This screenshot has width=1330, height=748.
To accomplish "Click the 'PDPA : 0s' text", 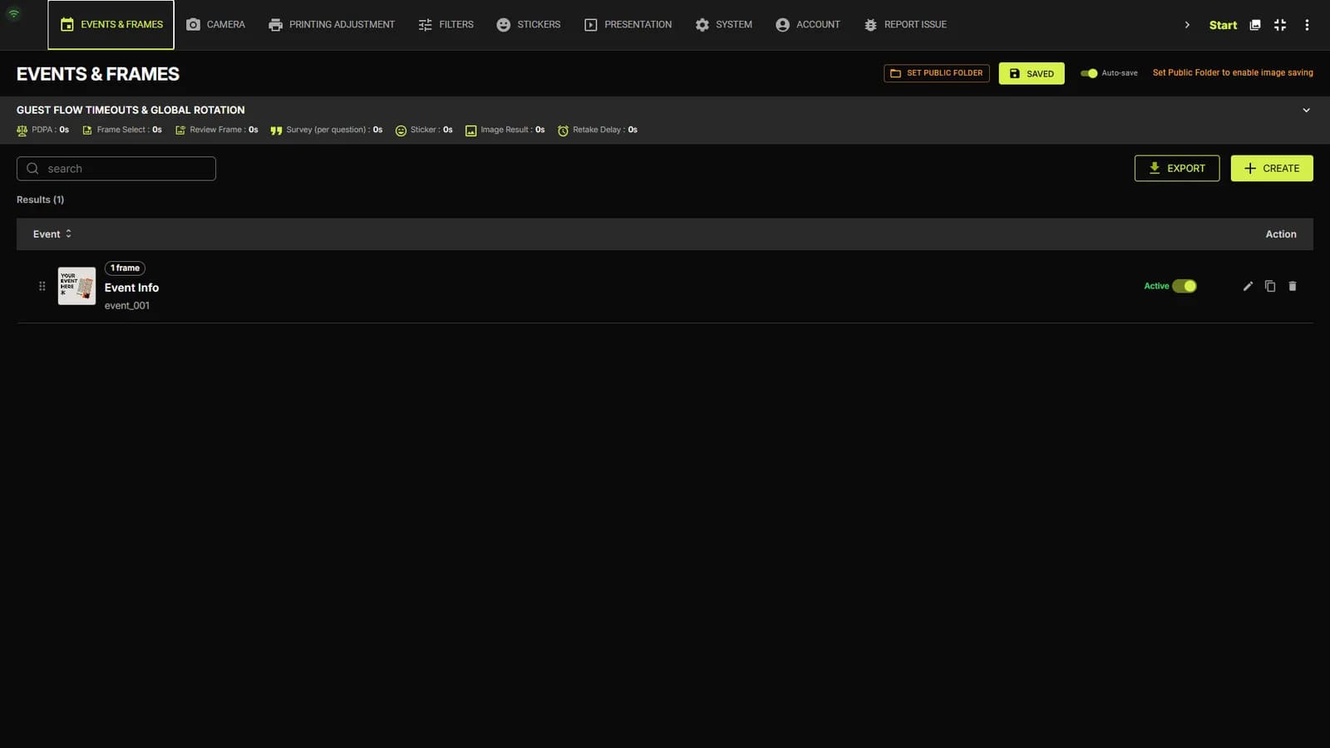I will pyautogui.click(x=50, y=130).
